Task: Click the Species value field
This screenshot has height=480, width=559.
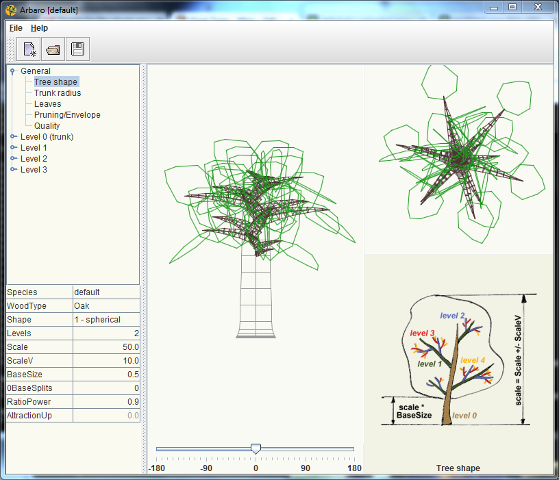Action: pyautogui.click(x=106, y=292)
